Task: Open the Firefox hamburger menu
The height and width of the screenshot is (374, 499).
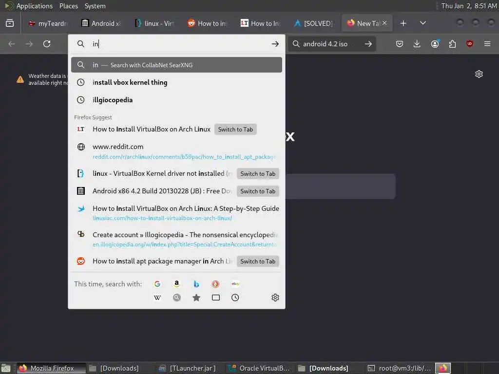Action: point(487,43)
